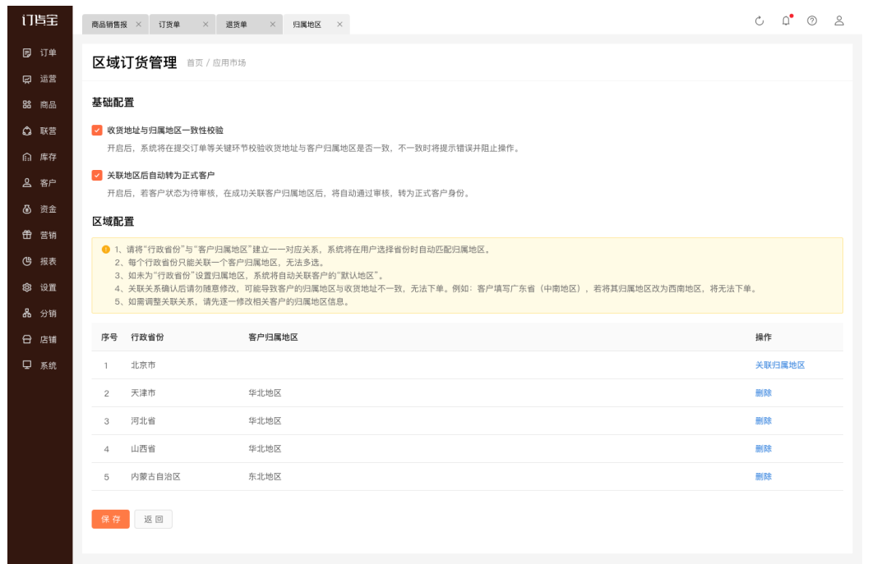Open the notification bell

(786, 21)
